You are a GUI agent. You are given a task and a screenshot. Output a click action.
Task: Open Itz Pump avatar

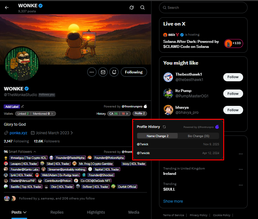tap(168, 94)
